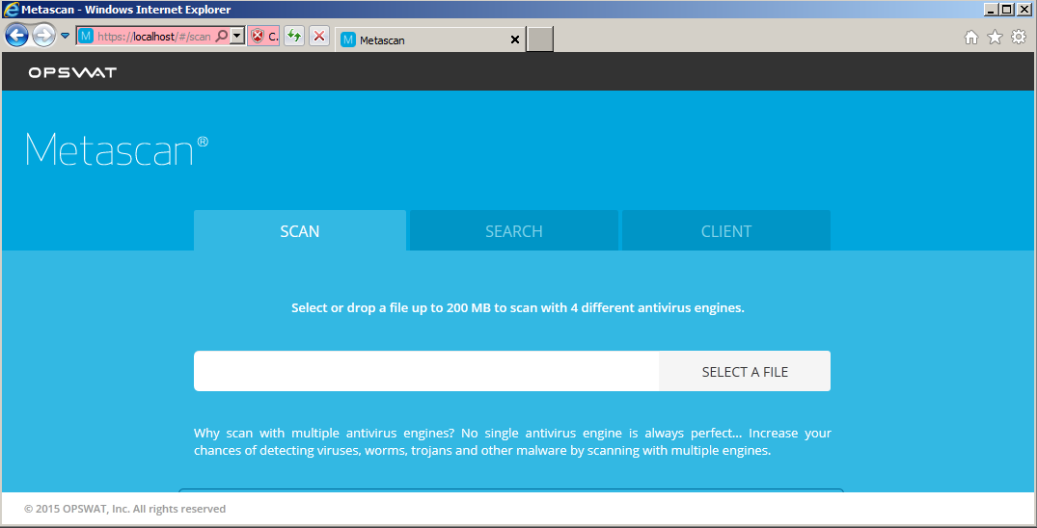Minimize the Internet Explorer window
1037x528 pixels.
[x=992, y=10]
